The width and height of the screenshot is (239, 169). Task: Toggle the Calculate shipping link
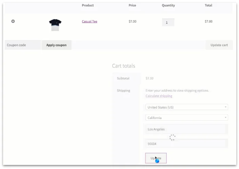159,96
